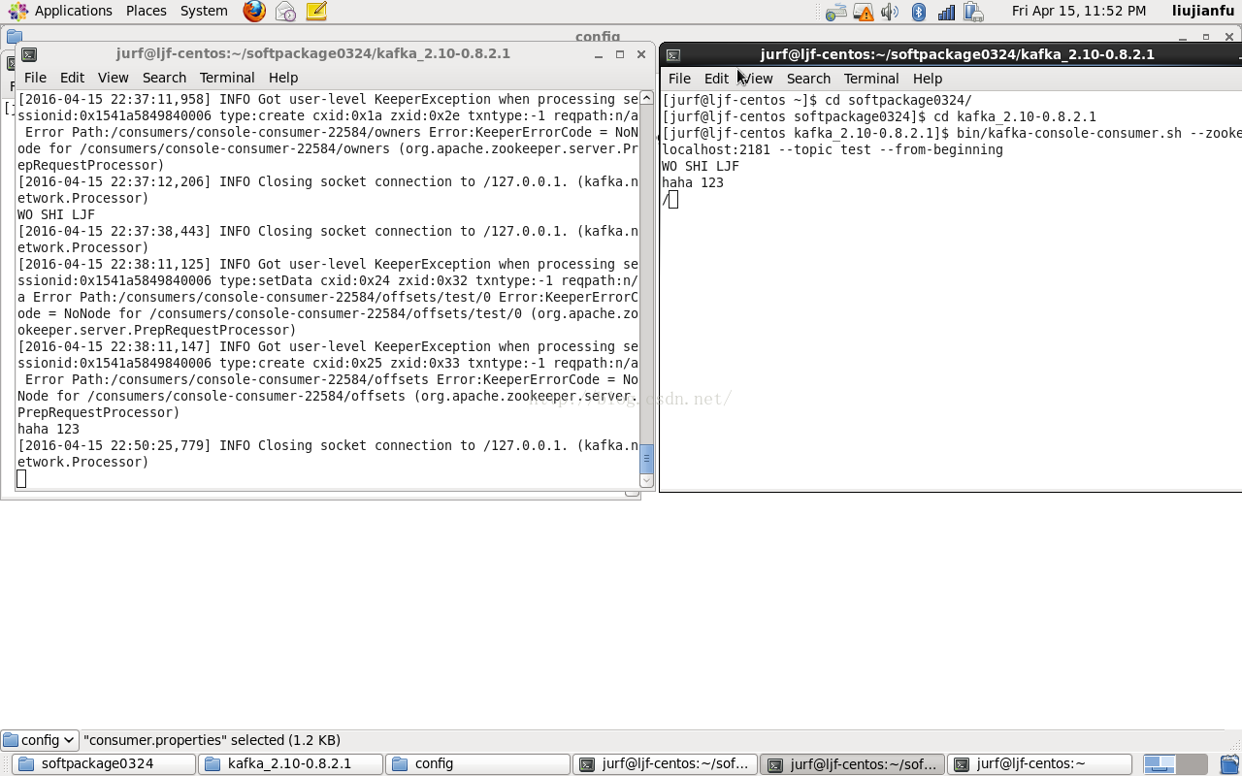Click the '"consumer.properties" selected' status text
This screenshot has height=776, width=1242.
(x=212, y=740)
